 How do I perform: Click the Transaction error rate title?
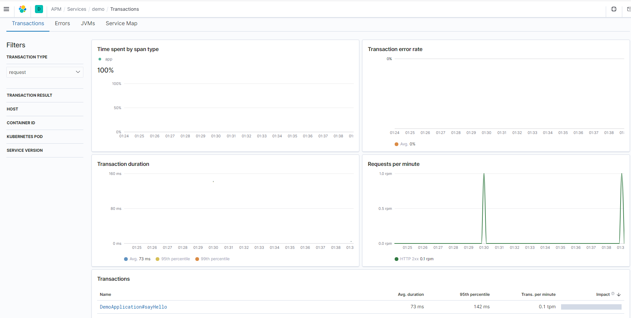(395, 49)
